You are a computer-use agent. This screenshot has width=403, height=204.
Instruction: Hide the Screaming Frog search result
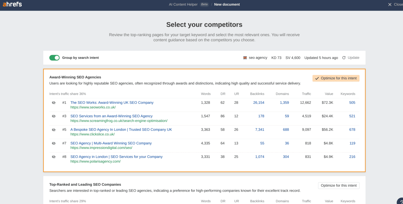(x=54, y=116)
